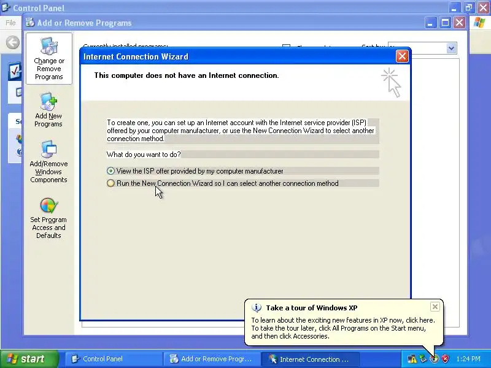Open Add New Programs in sidebar
This screenshot has width=491, height=368.
48,110
